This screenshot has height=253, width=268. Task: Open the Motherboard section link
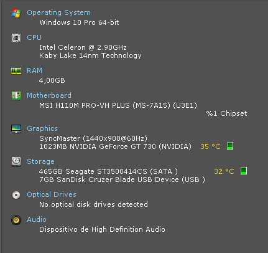pos(49,95)
